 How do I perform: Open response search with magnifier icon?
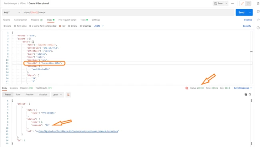(250, 95)
